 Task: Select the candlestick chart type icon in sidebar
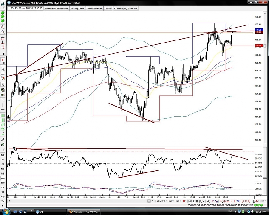3,60
